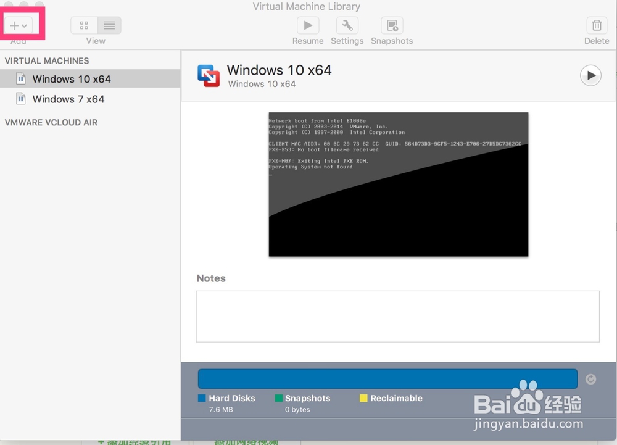Click the Windows 10 x64 title heading
The image size is (617, 445).
(x=279, y=70)
